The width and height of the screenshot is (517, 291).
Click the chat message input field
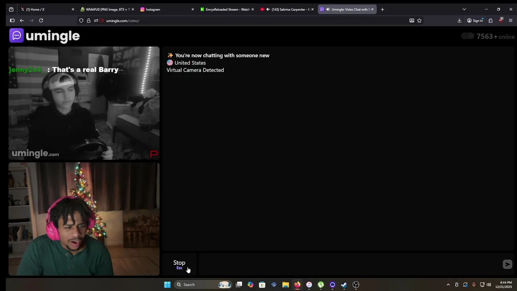click(349, 264)
